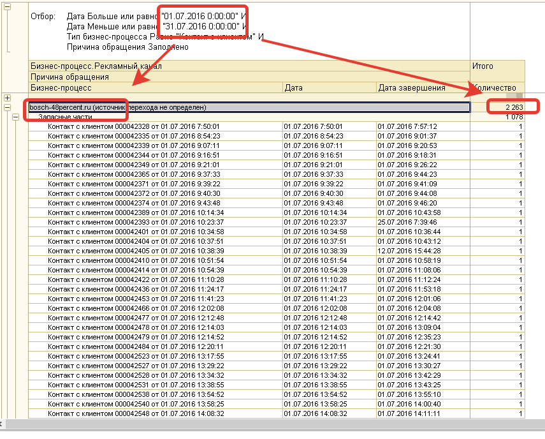Viewport: 545px width, 439px height.
Task: Select completion date 01.07.2016 14:11:11
Action: coord(423,413)
